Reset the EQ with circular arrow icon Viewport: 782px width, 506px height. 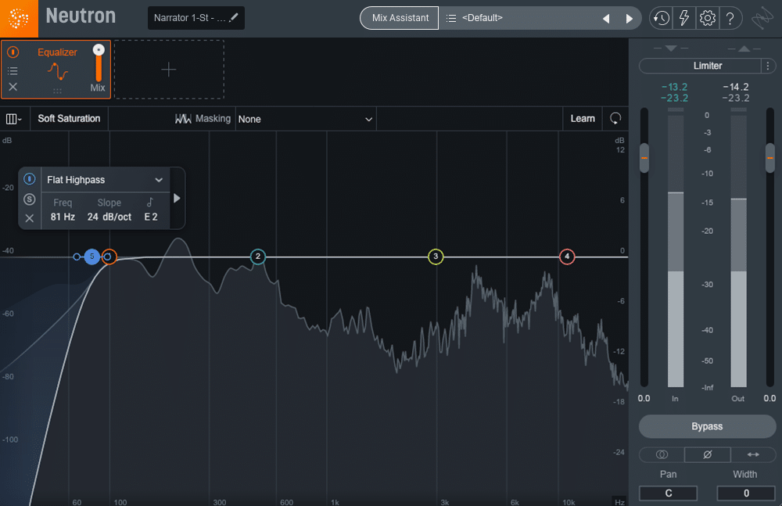click(615, 119)
